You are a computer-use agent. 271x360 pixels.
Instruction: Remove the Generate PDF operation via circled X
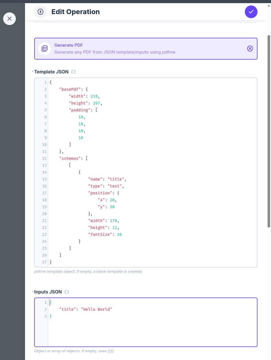coord(250,48)
